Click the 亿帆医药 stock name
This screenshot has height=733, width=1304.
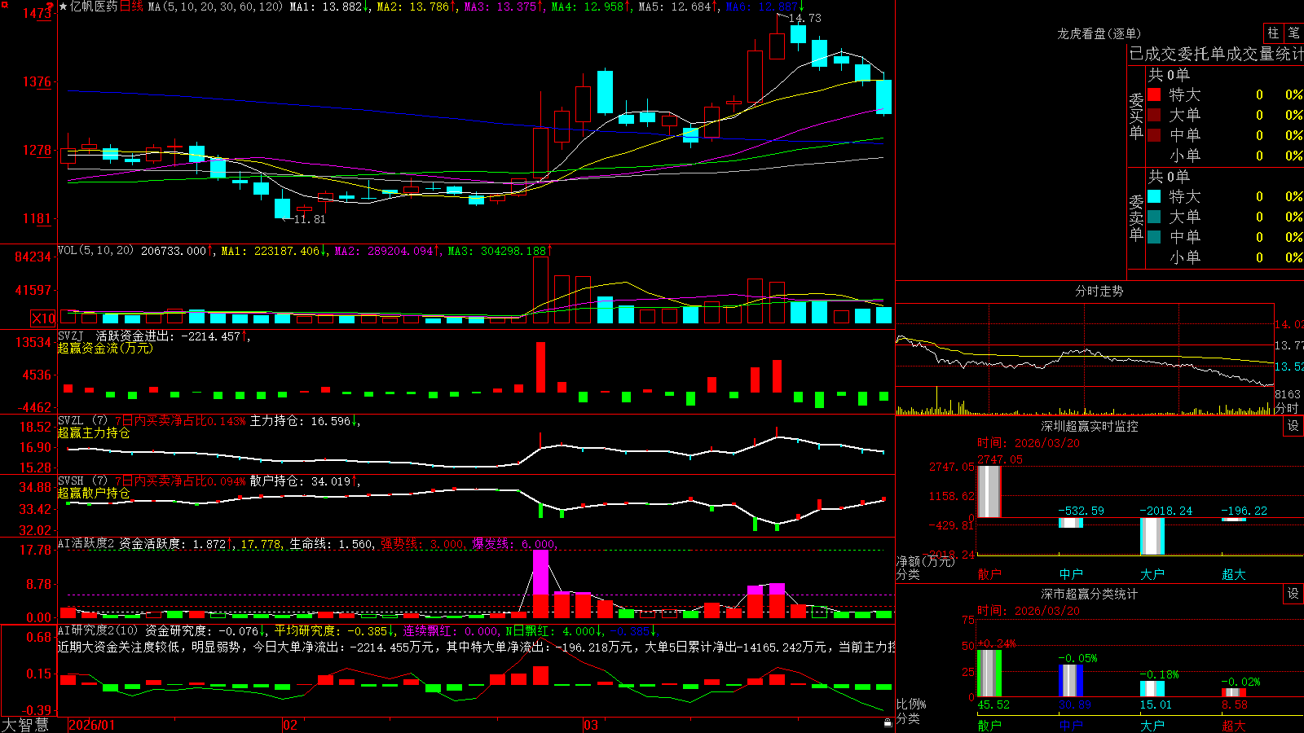94,7
